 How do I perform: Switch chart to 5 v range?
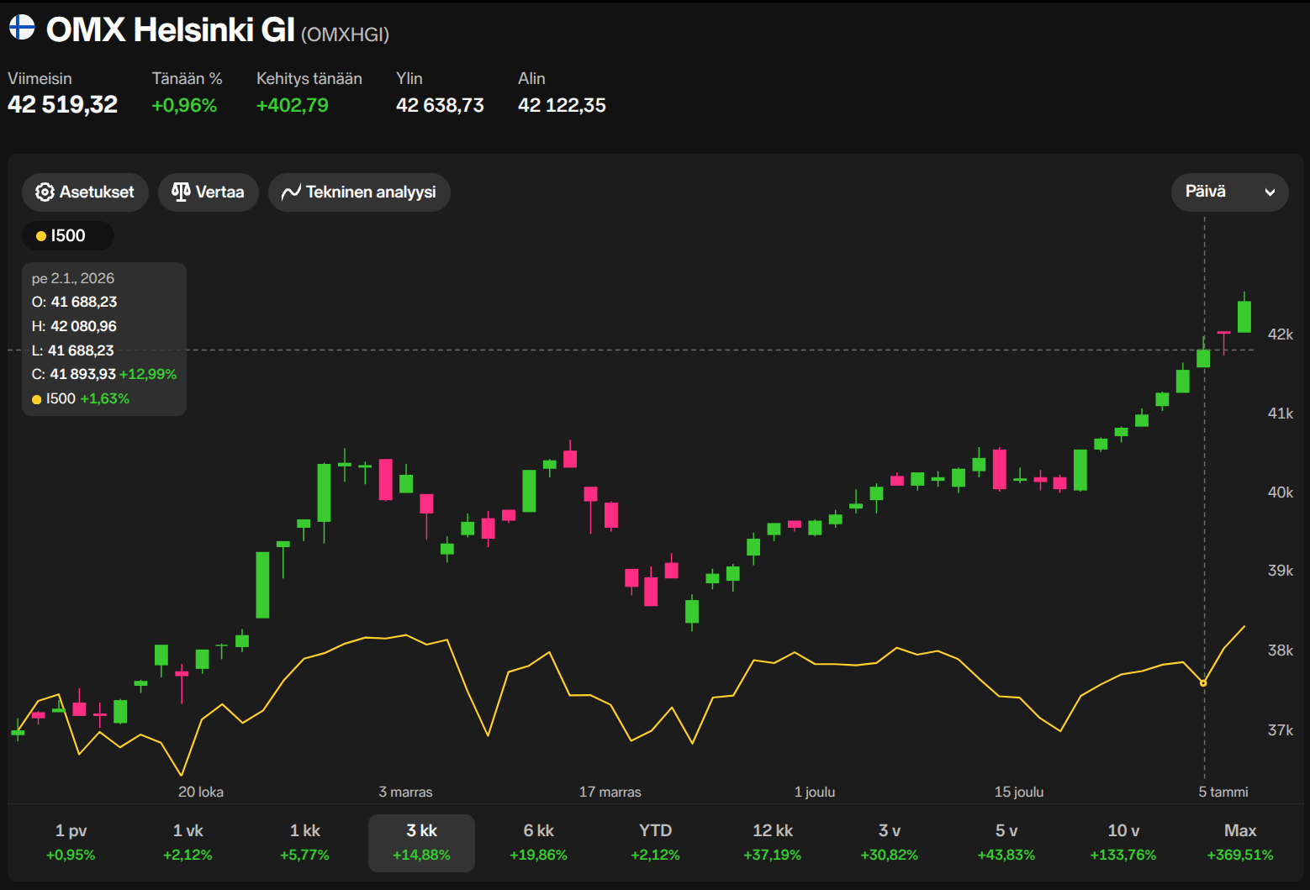pyautogui.click(x=1006, y=842)
